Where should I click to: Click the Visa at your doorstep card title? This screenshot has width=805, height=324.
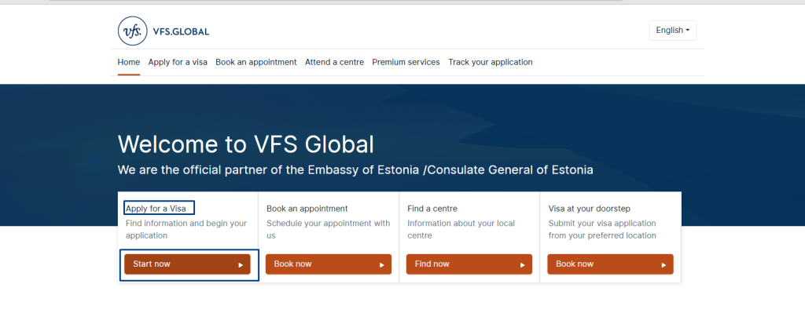pos(590,209)
